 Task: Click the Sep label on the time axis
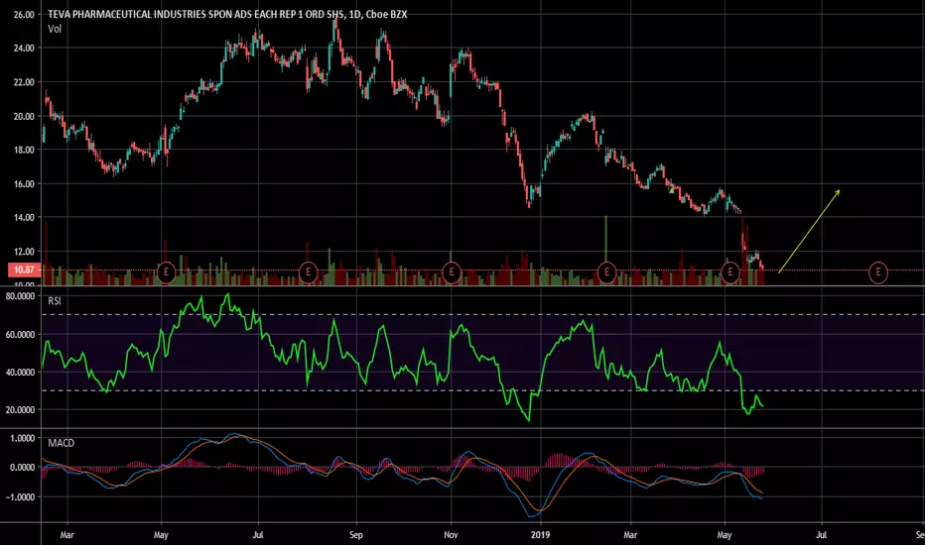tap(355, 535)
